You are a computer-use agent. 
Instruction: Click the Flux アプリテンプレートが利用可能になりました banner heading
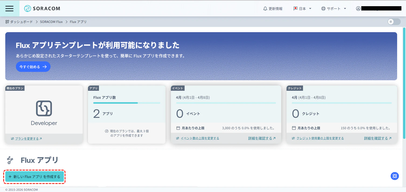(98, 45)
